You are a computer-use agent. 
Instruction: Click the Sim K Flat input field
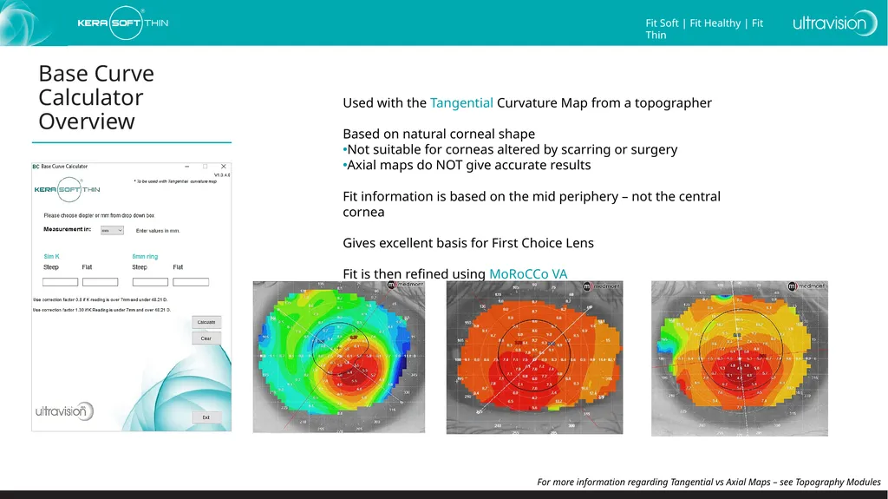101,282
